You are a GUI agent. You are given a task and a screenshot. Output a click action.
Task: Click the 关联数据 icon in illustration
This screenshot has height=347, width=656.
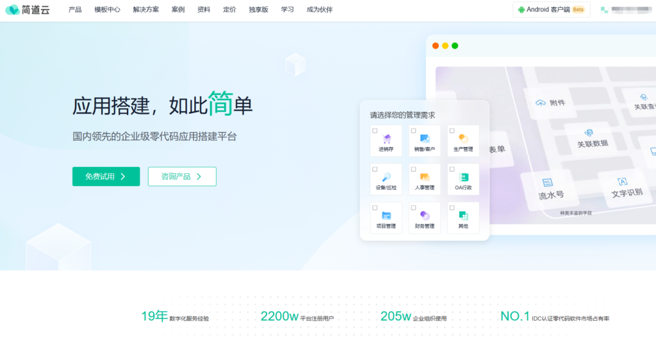click(x=589, y=133)
